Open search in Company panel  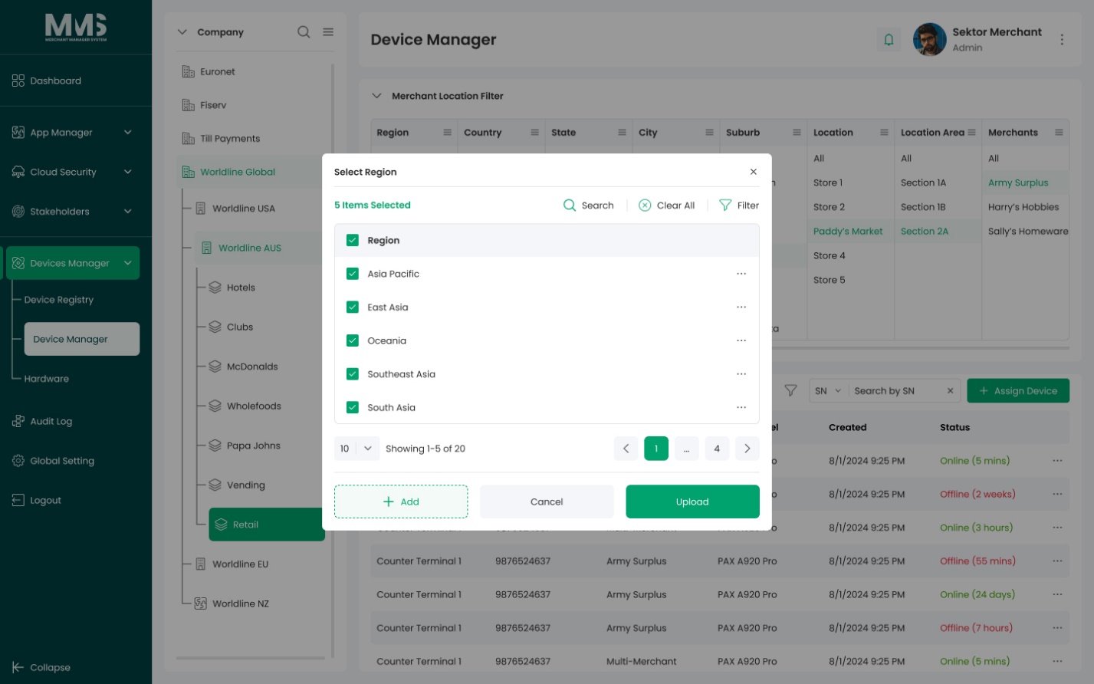pos(304,32)
